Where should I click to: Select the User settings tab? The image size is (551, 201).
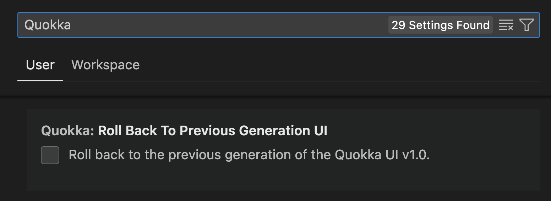[x=40, y=65]
